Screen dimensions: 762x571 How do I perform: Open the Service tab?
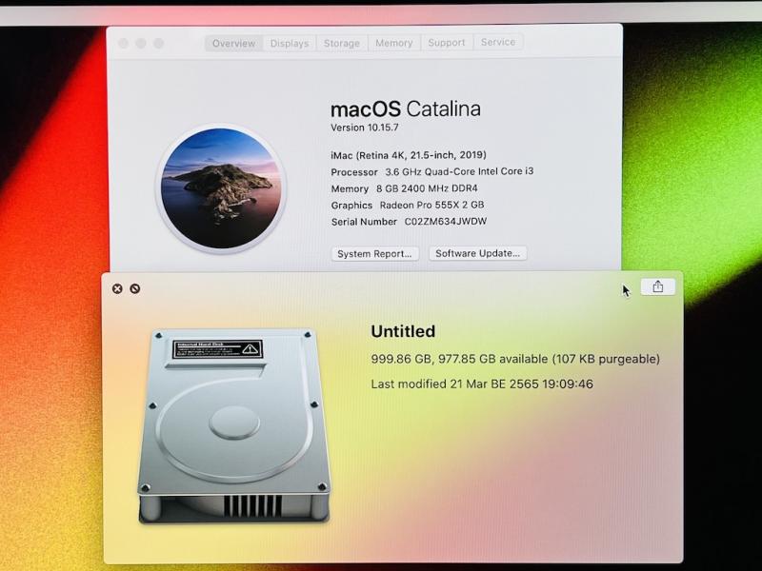[x=498, y=42]
